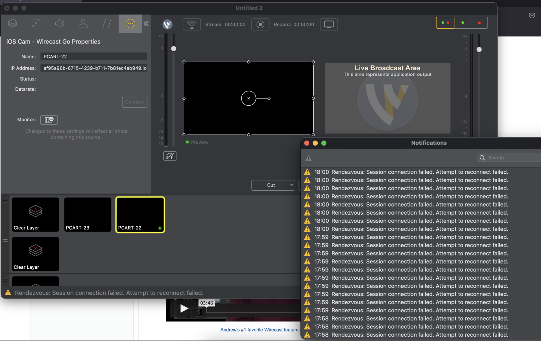Select the first 17:58 notification row
541x341 pixels.
pyautogui.click(x=421, y=319)
